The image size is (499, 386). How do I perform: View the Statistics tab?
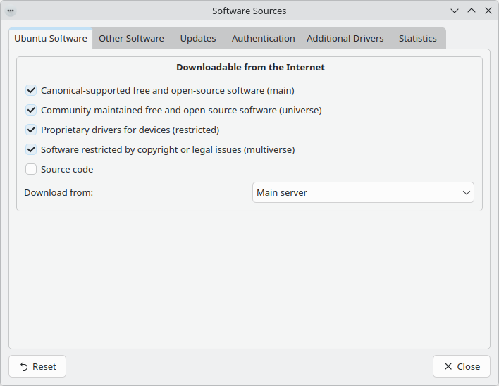pyautogui.click(x=417, y=39)
